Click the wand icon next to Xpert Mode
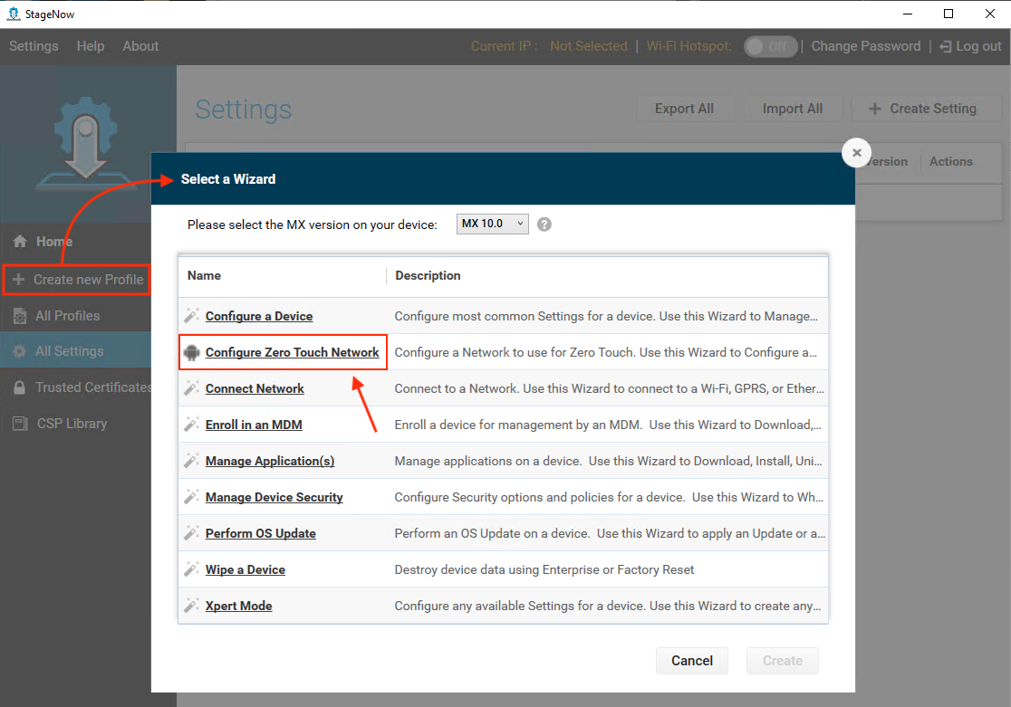The width and height of the screenshot is (1011, 707). 191,606
